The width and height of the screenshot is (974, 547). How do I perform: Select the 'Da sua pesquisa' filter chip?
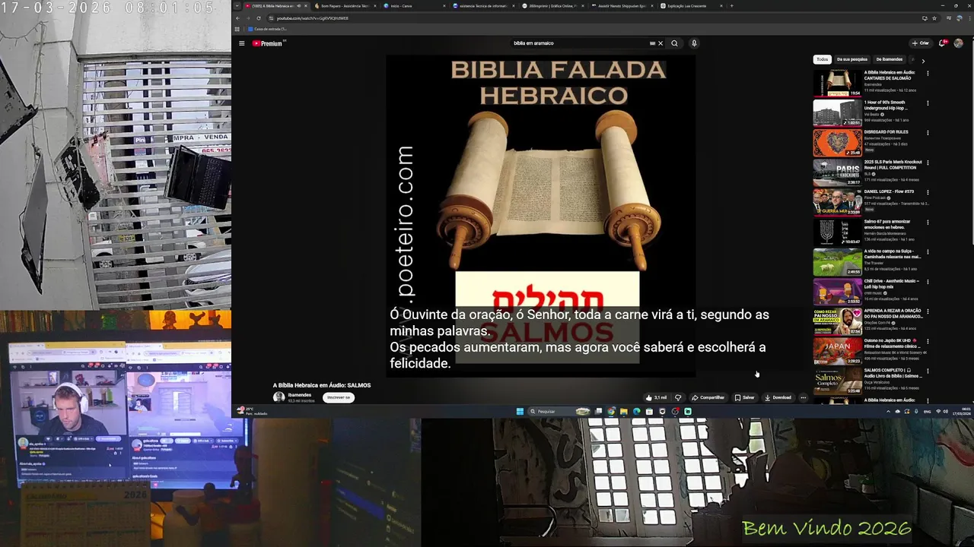tap(852, 59)
